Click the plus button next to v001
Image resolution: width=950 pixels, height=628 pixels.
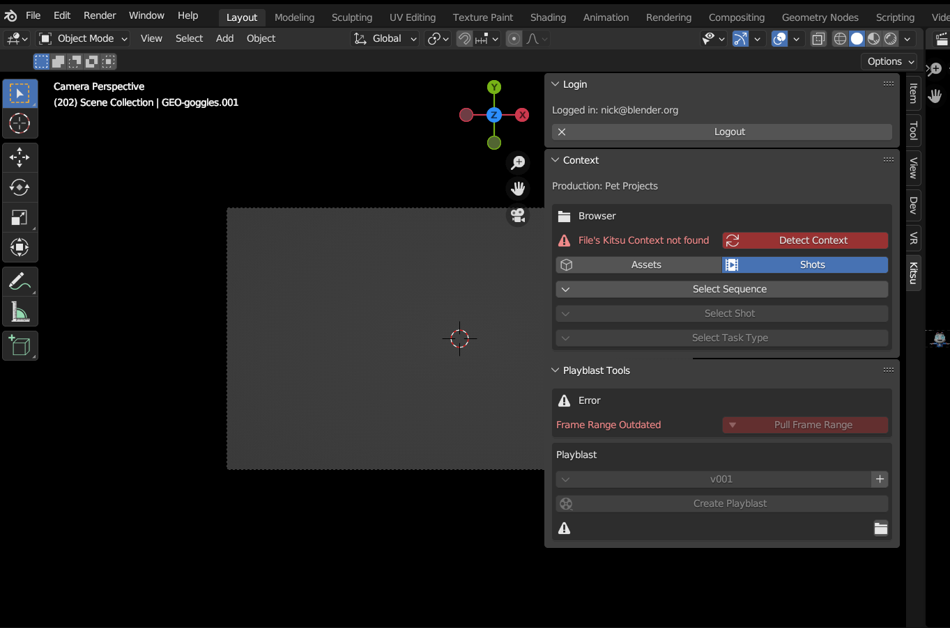(880, 479)
